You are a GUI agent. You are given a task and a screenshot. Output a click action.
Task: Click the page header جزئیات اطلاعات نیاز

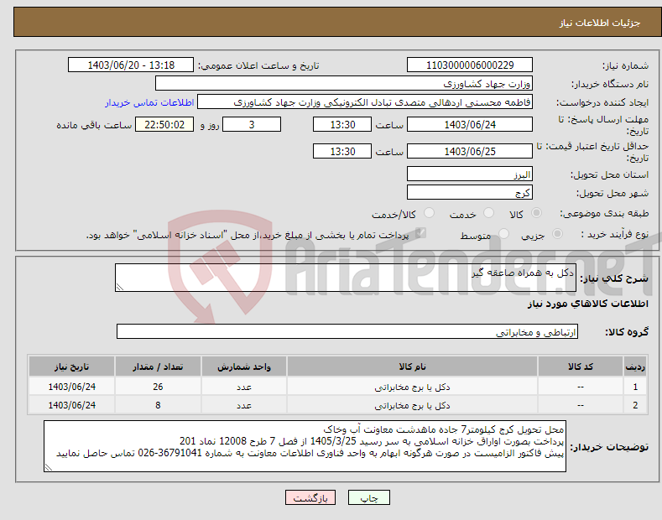pyautogui.click(x=600, y=23)
